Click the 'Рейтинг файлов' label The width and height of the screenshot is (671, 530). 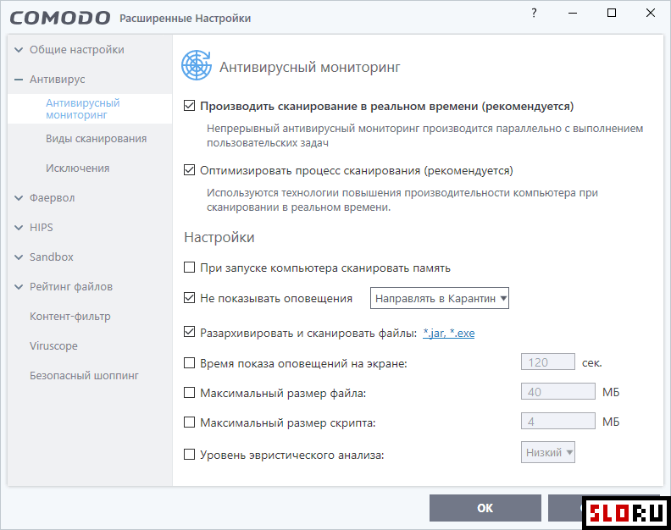point(71,286)
